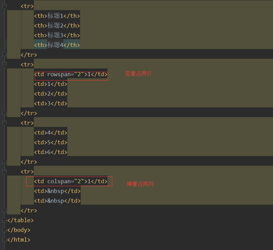This screenshot has width=273, height=250.
Task: Click the <td>6</td> code line
Action: tap(50, 152)
